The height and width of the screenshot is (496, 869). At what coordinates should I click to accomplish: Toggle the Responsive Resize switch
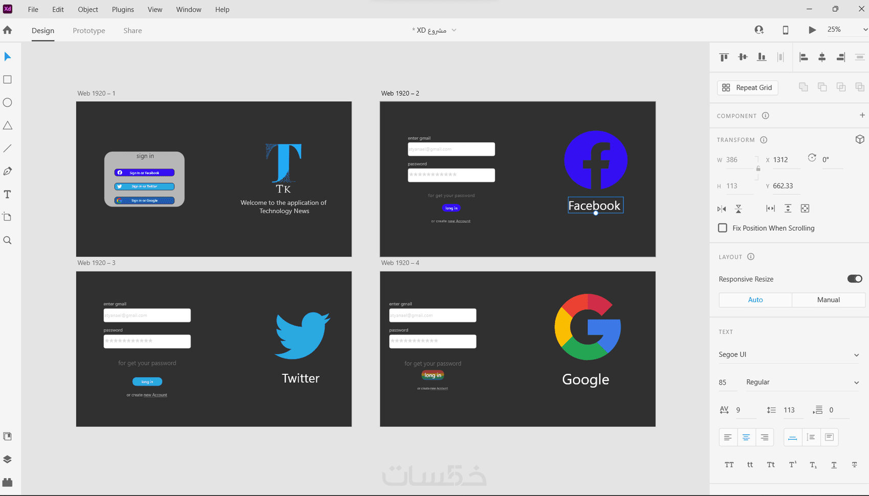[x=855, y=279]
